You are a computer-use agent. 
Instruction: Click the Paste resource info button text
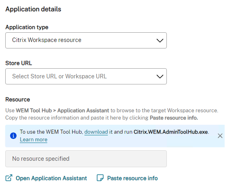point(132,178)
